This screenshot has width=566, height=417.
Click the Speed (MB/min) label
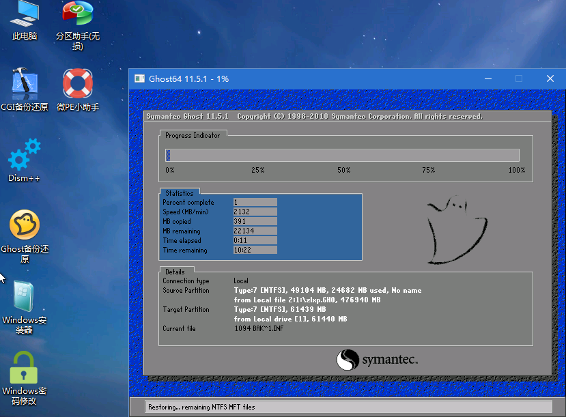(186, 212)
